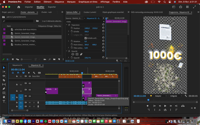200x125 pixels.
Task: Mute audio track A1
Action: coord(30,102)
